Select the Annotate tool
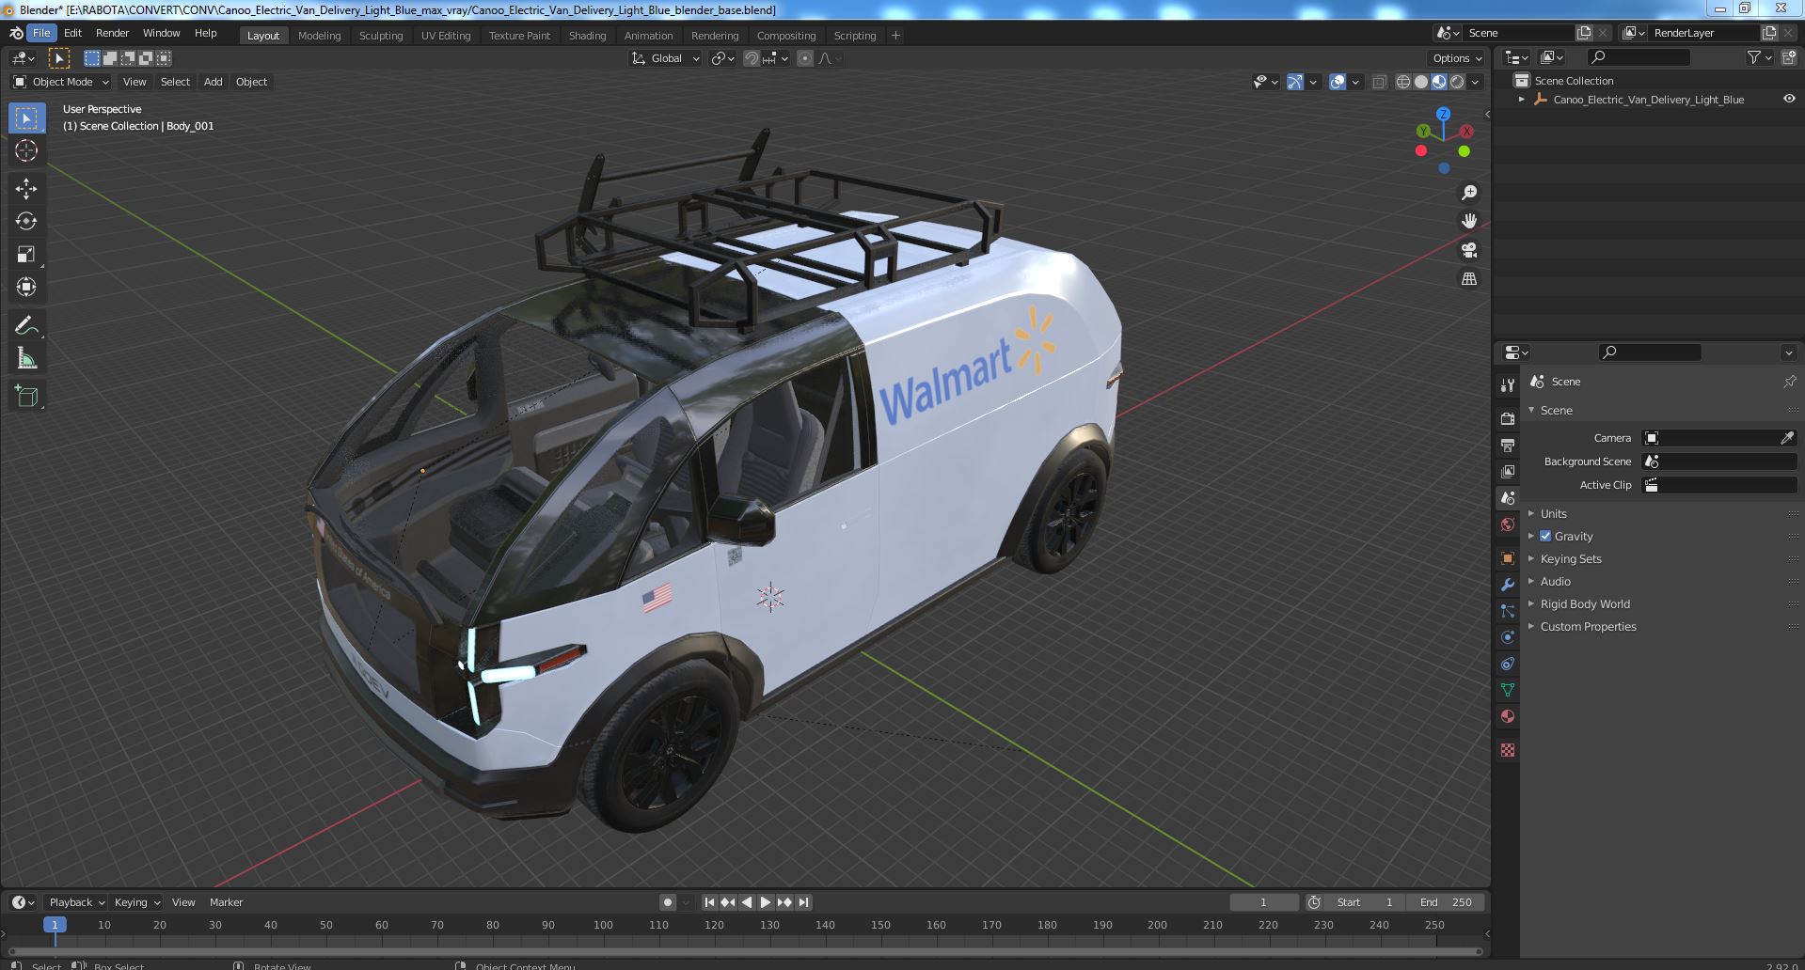This screenshot has width=1805, height=970. tap(26, 326)
